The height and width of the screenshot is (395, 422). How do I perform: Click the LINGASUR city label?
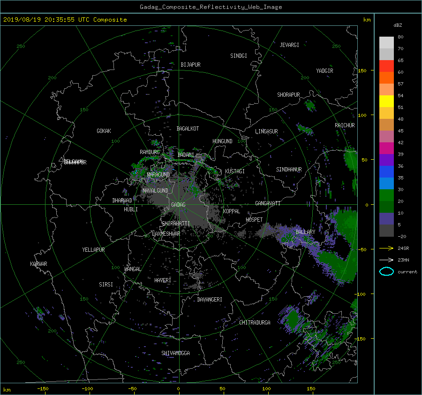[266, 132]
